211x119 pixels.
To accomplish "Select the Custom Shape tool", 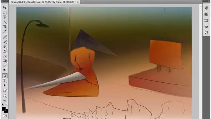I will (x=5, y=90).
